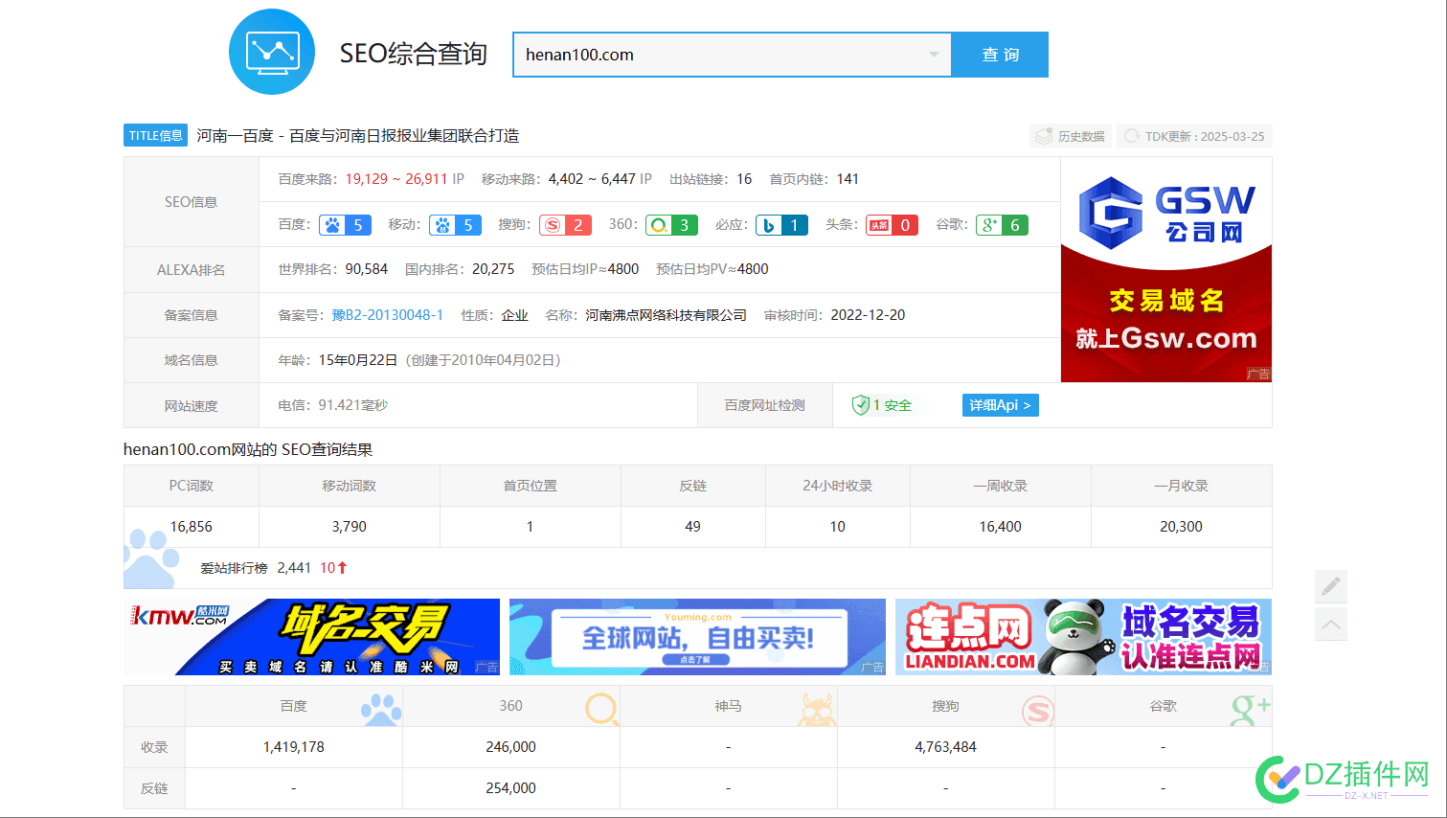Click the 搜狗 column S icon
The width and height of the screenshot is (1447, 818).
tap(1037, 711)
